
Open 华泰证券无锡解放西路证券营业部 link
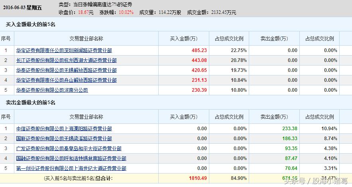(x=67, y=70)
